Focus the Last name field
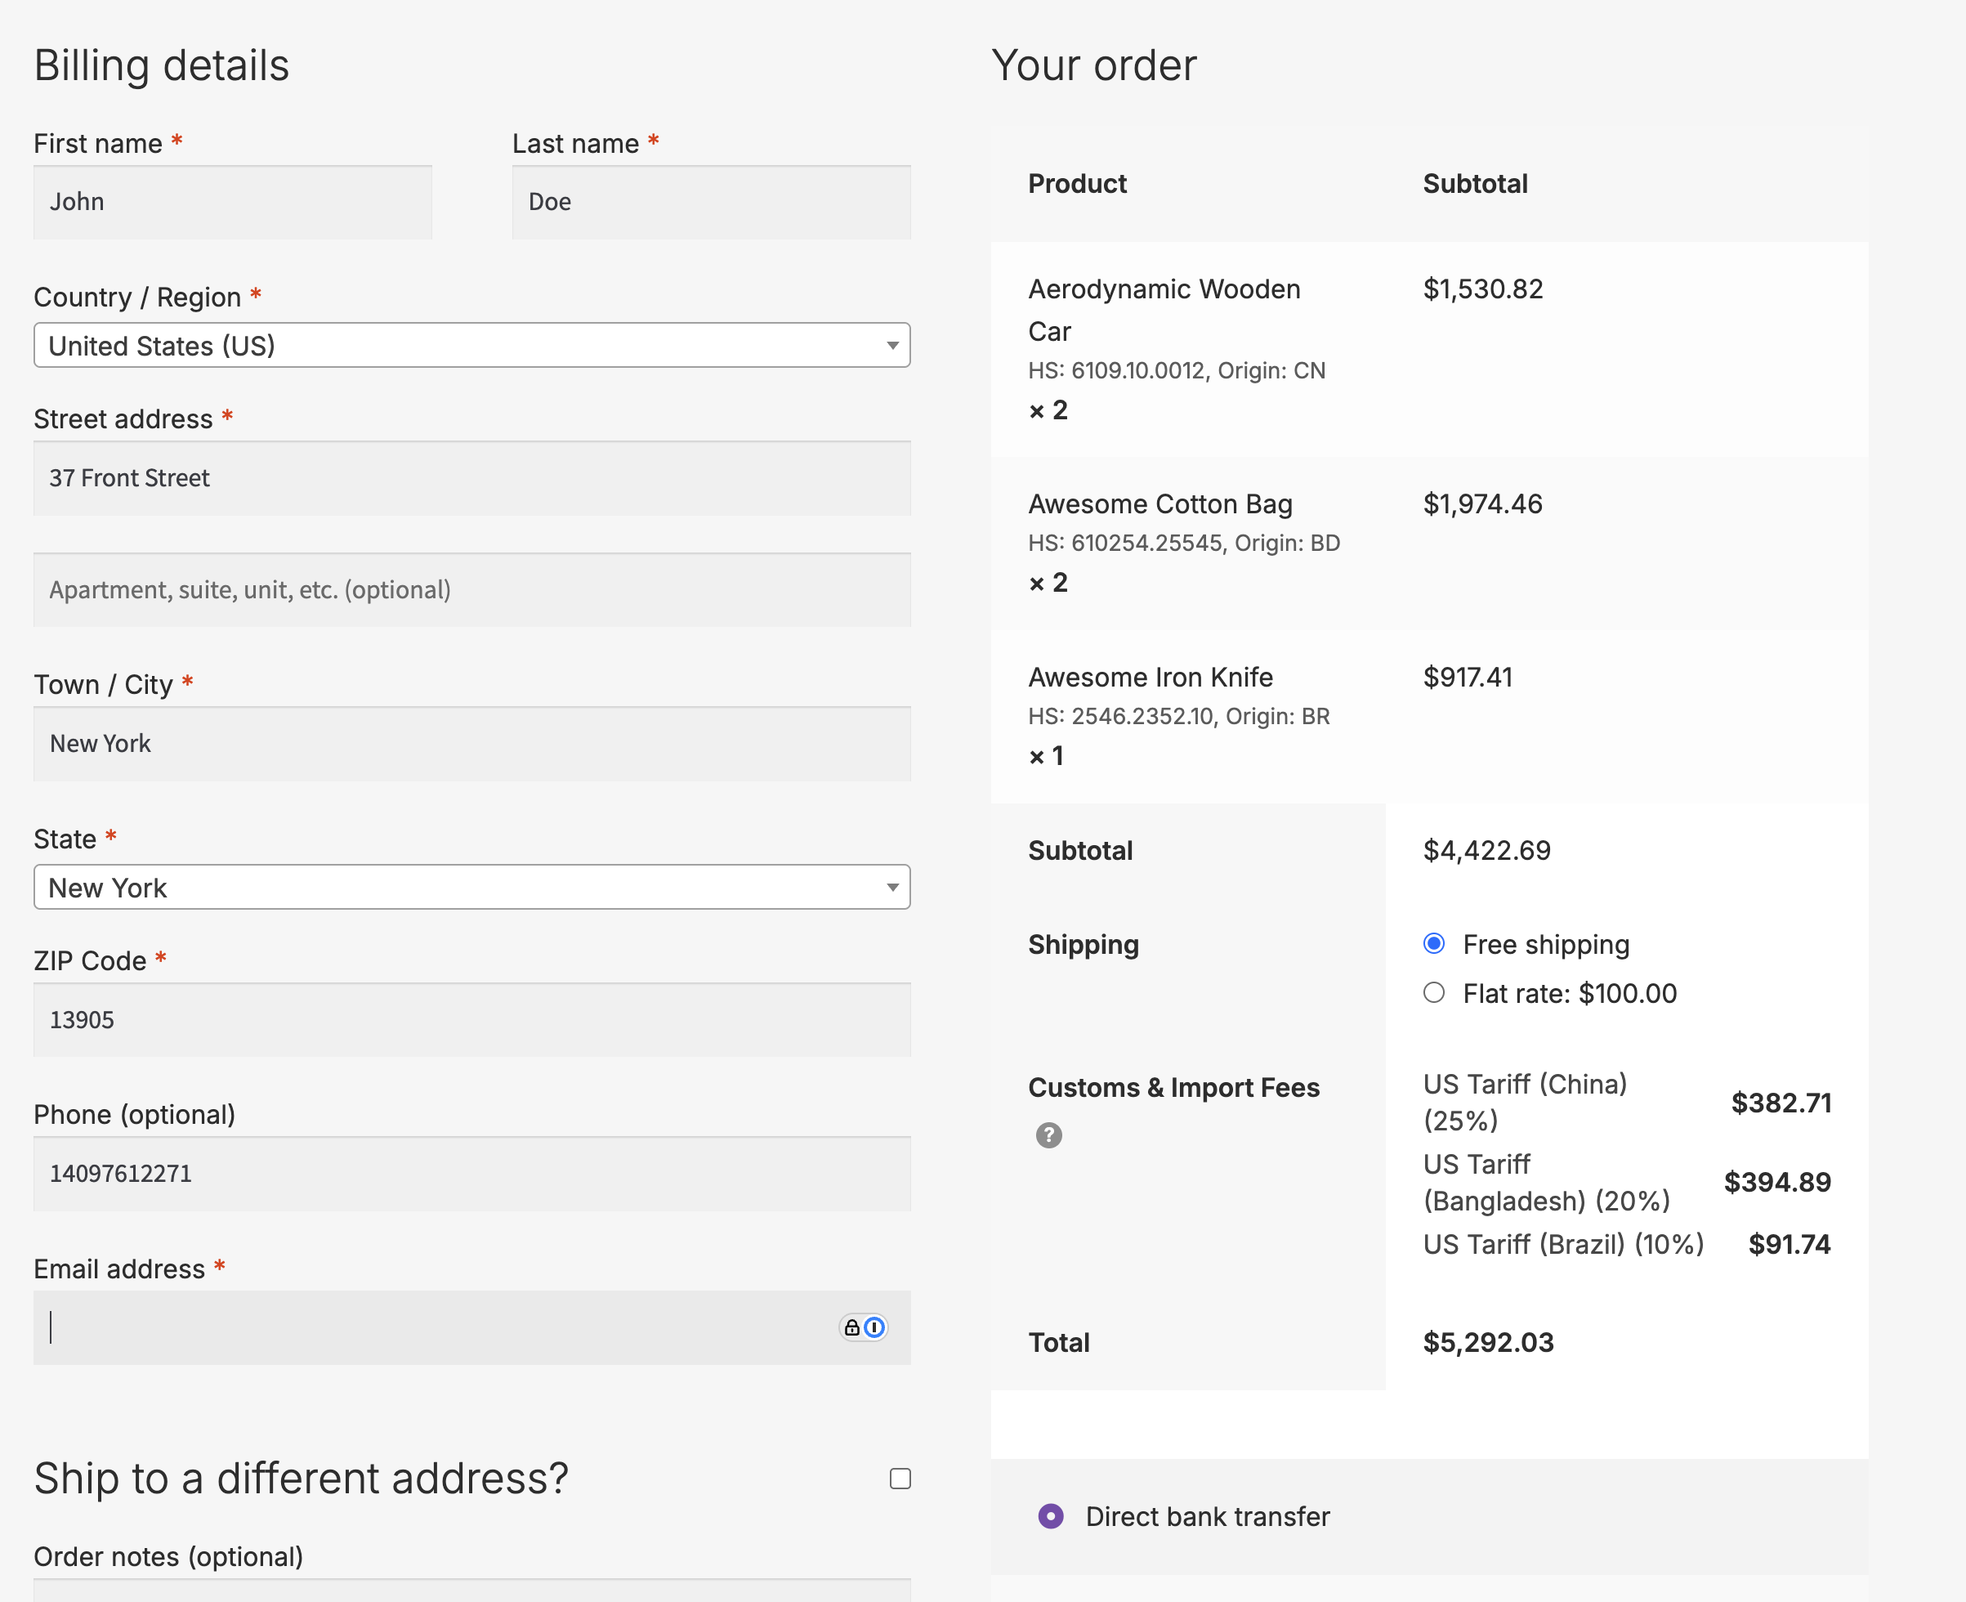The height and width of the screenshot is (1602, 1966). pyautogui.click(x=710, y=202)
